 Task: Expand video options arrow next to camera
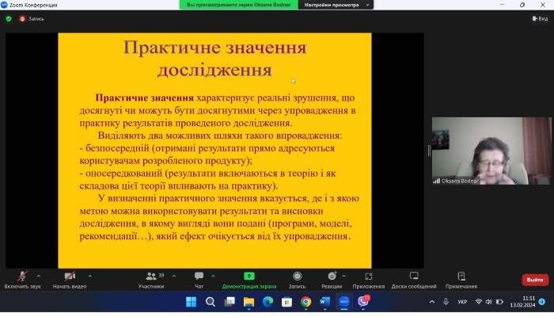click(x=89, y=276)
